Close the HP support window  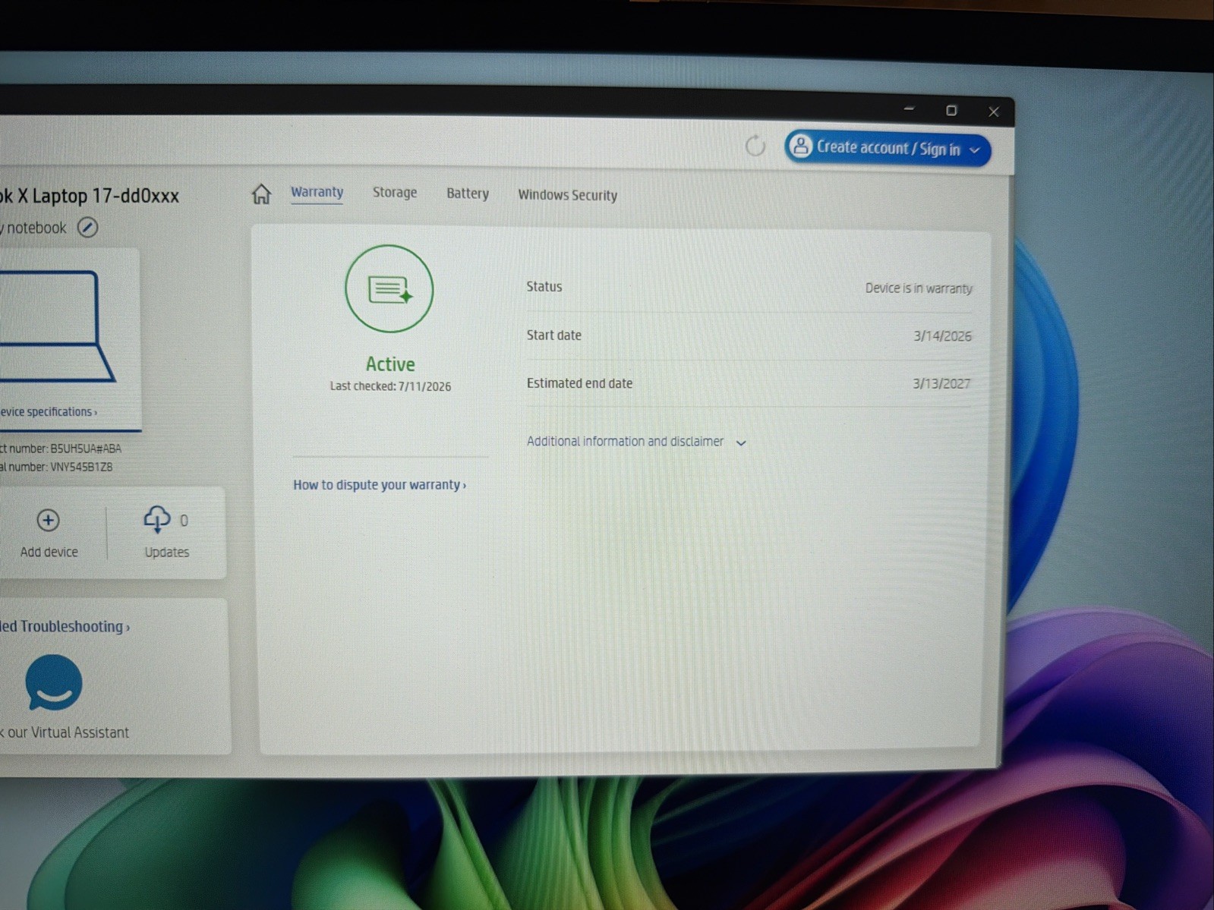(x=994, y=112)
